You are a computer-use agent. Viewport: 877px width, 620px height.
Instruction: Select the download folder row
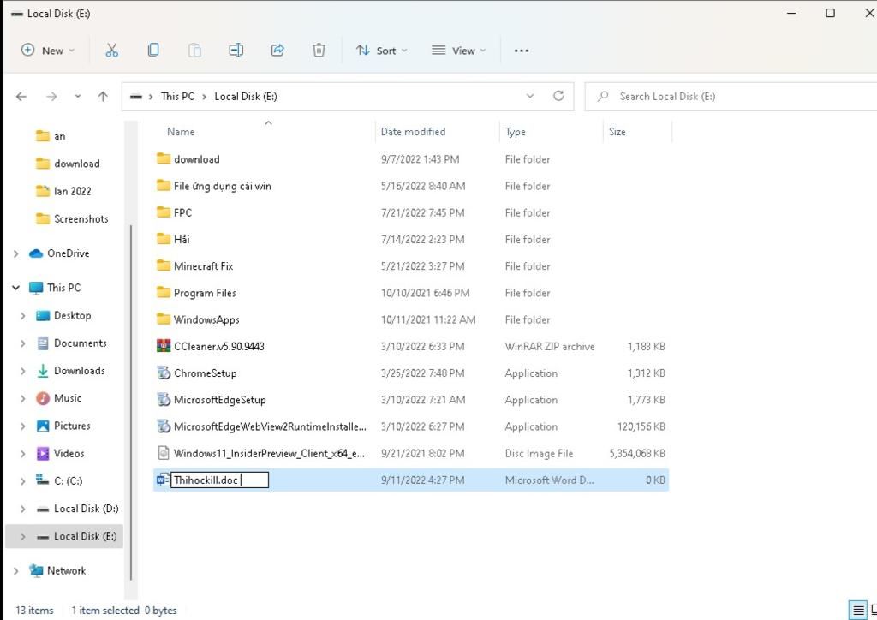(x=411, y=159)
